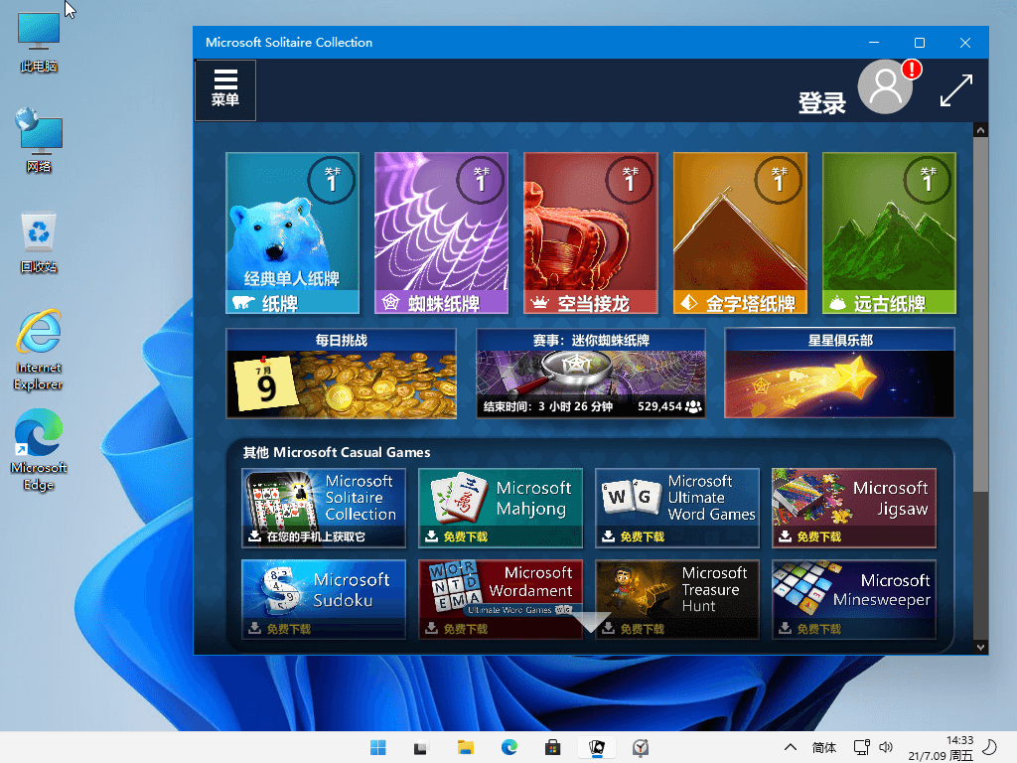Open the 简体 input language indicator
The height and width of the screenshot is (763, 1017).
tap(824, 746)
